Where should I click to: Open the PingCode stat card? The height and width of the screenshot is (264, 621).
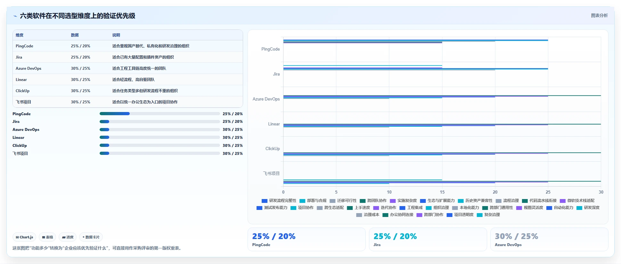[306, 239]
